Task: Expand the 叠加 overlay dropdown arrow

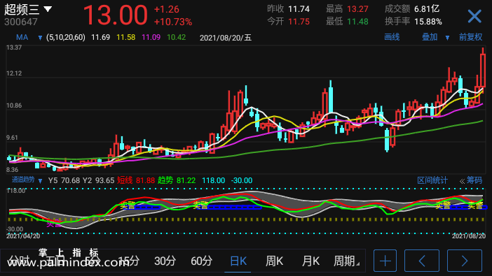Action: 447,38
